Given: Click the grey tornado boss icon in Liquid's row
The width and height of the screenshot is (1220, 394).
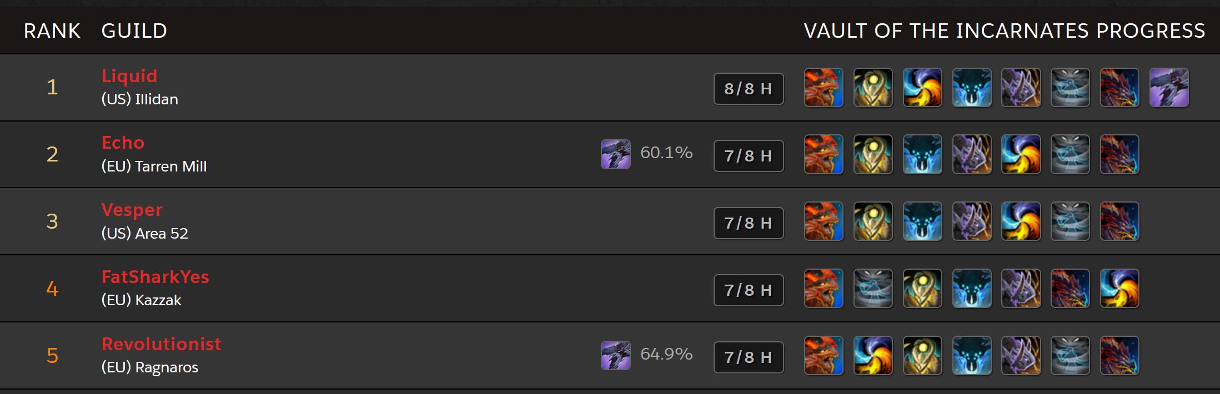Looking at the screenshot, I should click(1070, 88).
